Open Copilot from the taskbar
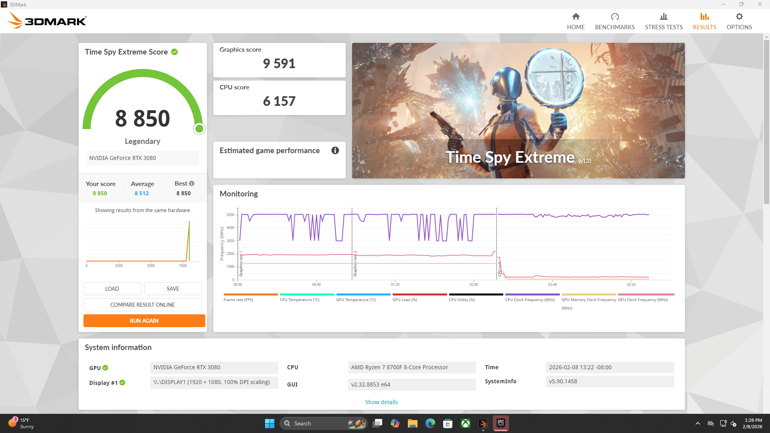770x433 pixels. tap(395, 423)
